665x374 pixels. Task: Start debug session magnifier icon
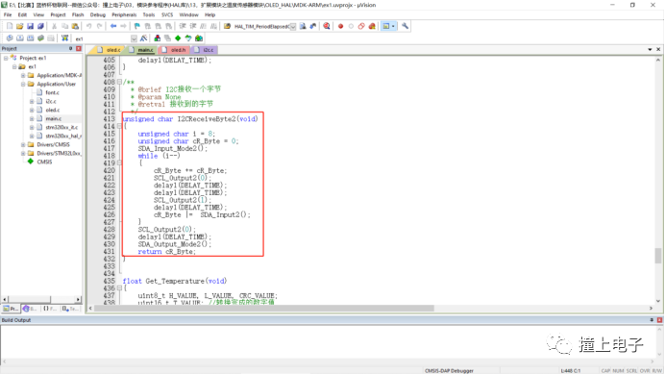click(x=327, y=26)
